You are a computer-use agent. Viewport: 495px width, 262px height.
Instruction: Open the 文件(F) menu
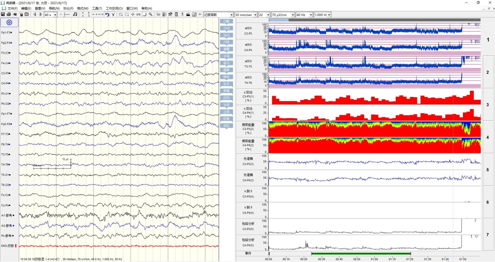click(13, 8)
